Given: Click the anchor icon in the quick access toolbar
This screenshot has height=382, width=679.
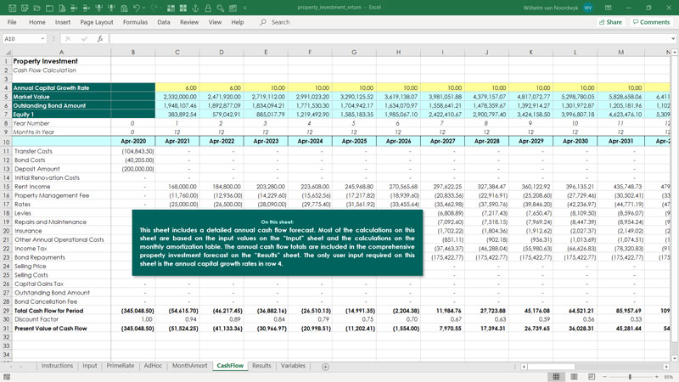Looking at the screenshot, I should [195, 8].
